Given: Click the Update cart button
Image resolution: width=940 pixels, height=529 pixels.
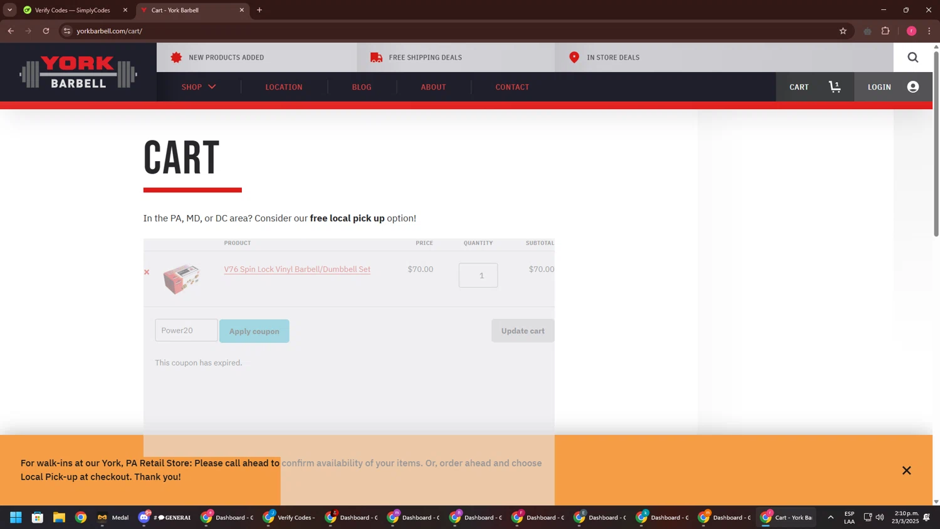Looking at the screenshot, I should click(x=523, y=331).
